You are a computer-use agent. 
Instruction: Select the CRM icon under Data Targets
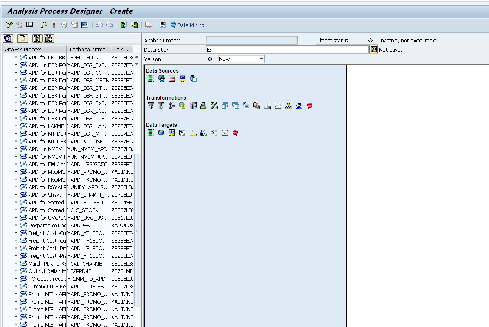pos(183,133)
